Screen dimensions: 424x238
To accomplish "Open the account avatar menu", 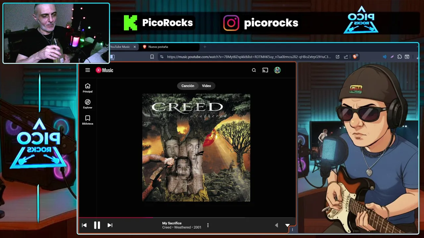I will coord(277,70).
